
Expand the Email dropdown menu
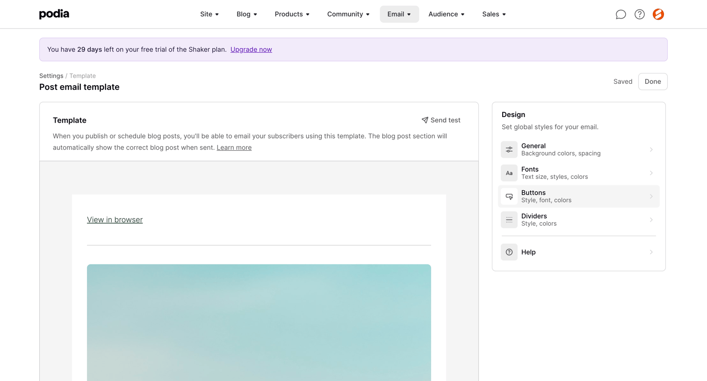(x=399, y=15)
